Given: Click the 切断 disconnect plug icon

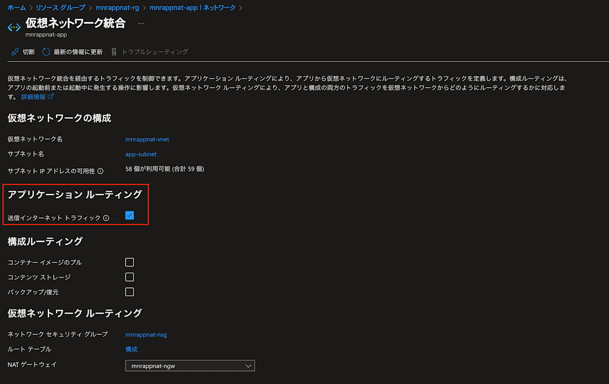Looking at the screenshot, I should click(x=15, y=52).
